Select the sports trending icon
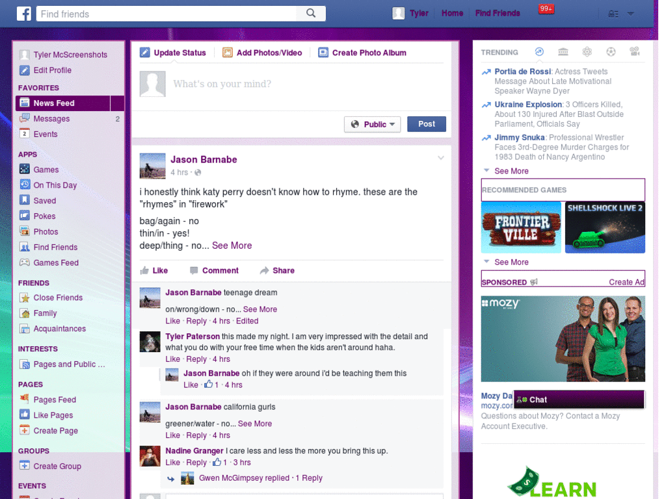 611,52
